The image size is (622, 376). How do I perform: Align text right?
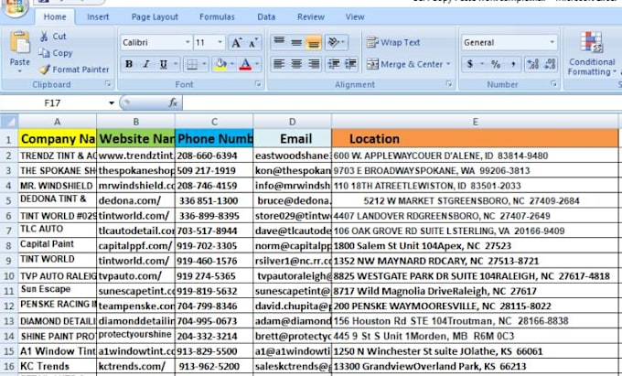click(x=314, y=64)
